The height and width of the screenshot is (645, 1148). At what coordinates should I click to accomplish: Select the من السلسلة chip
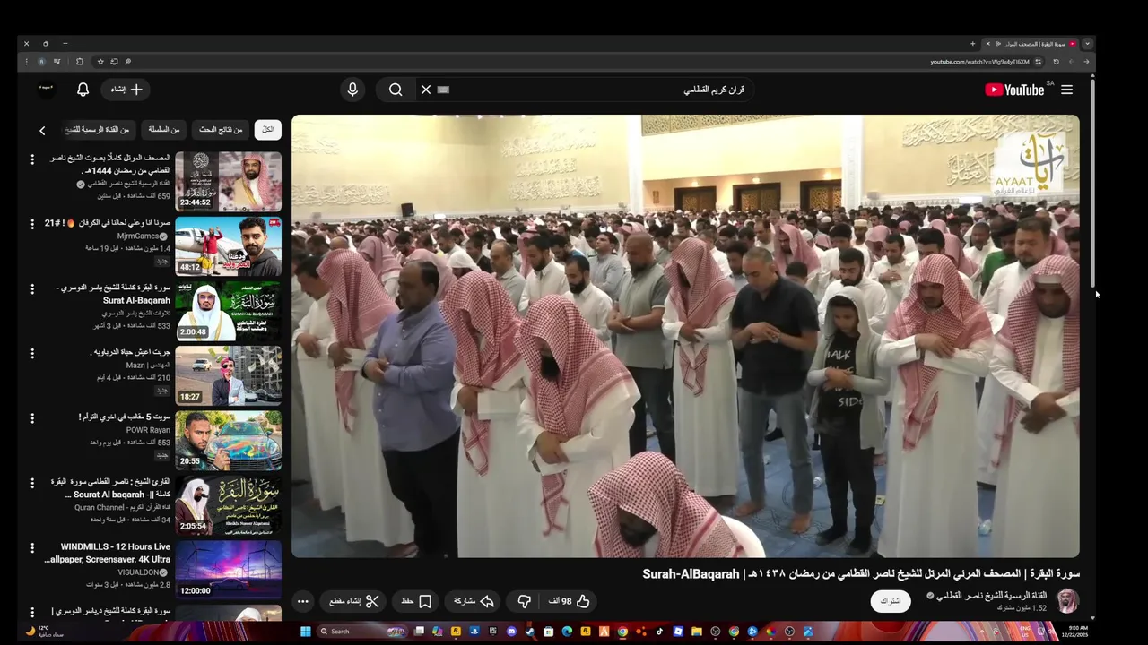(x=163, y=130)
